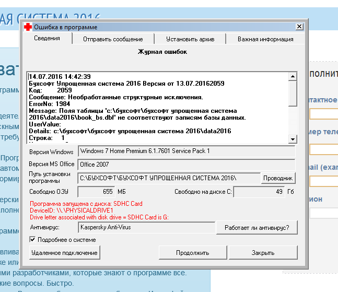Select the Установить архив tab

click(x=189, y=39)
